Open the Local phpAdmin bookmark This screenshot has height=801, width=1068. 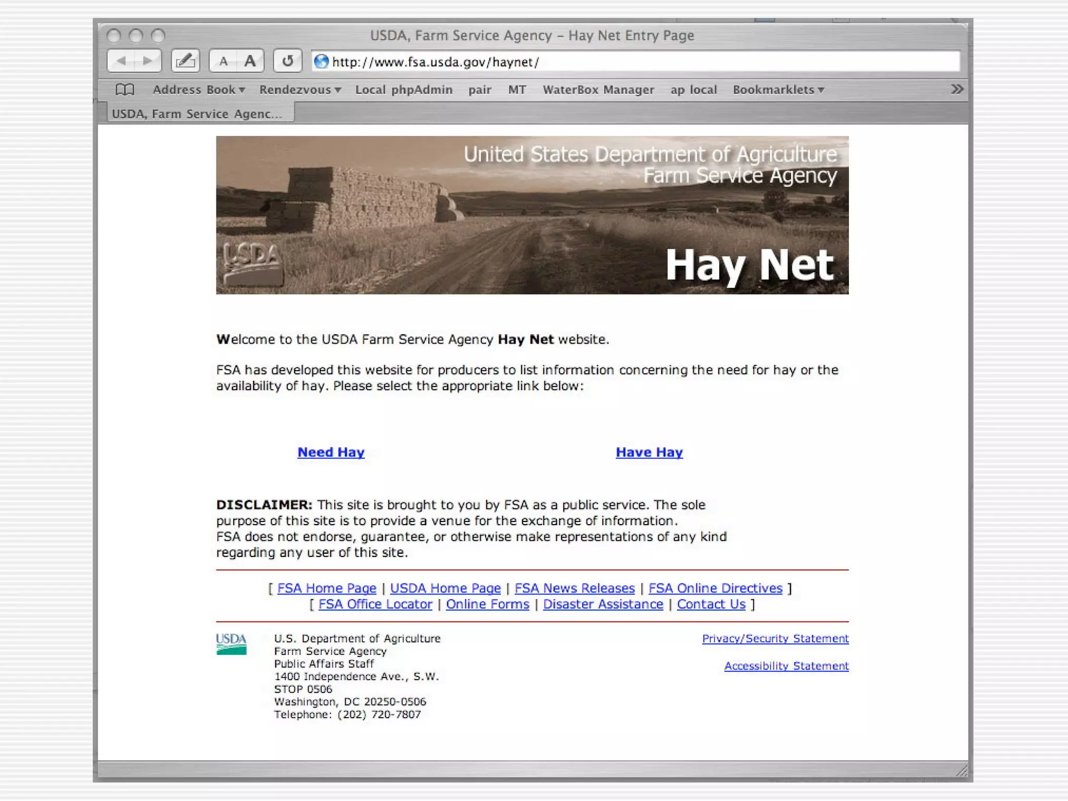404,90
